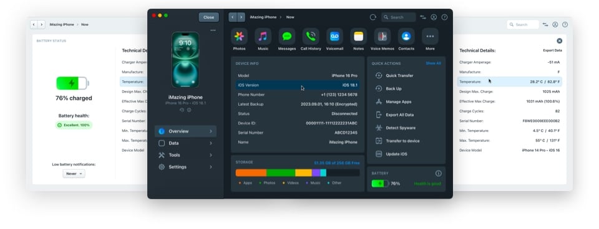The width and height of the screenshot is (599, 229).
Task: Select the Status row showing Disconnected
Action: pyautogui.click(x=297, y=113)
